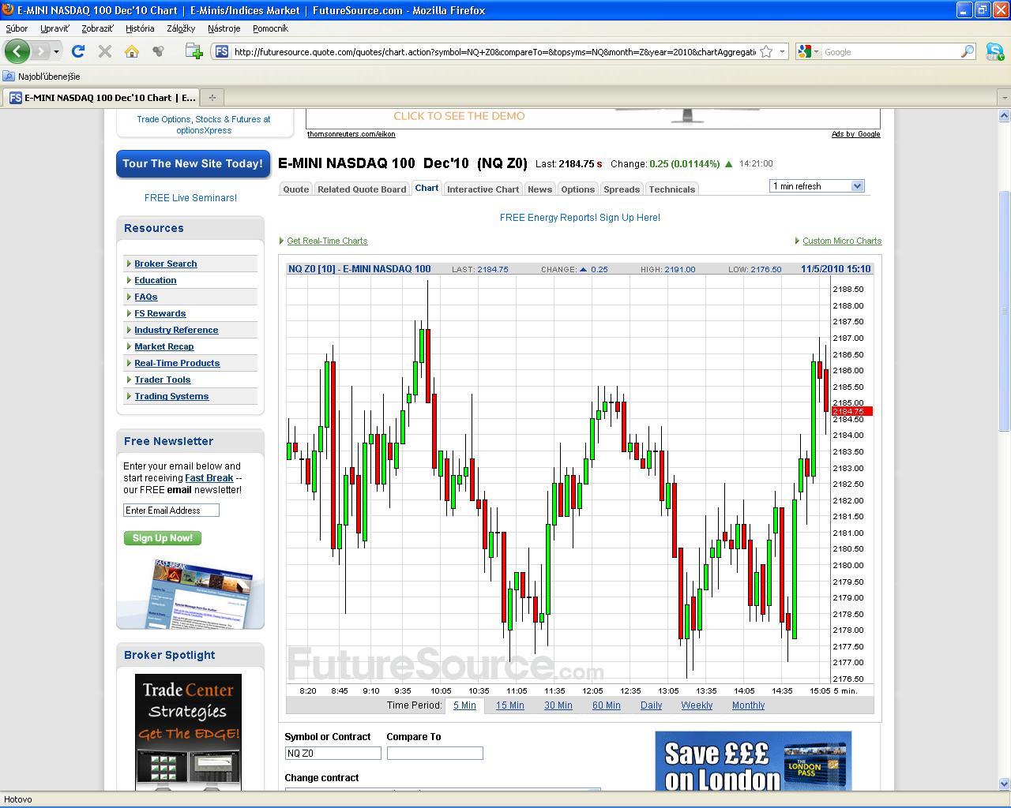Open the História menu

coord(140,28)
